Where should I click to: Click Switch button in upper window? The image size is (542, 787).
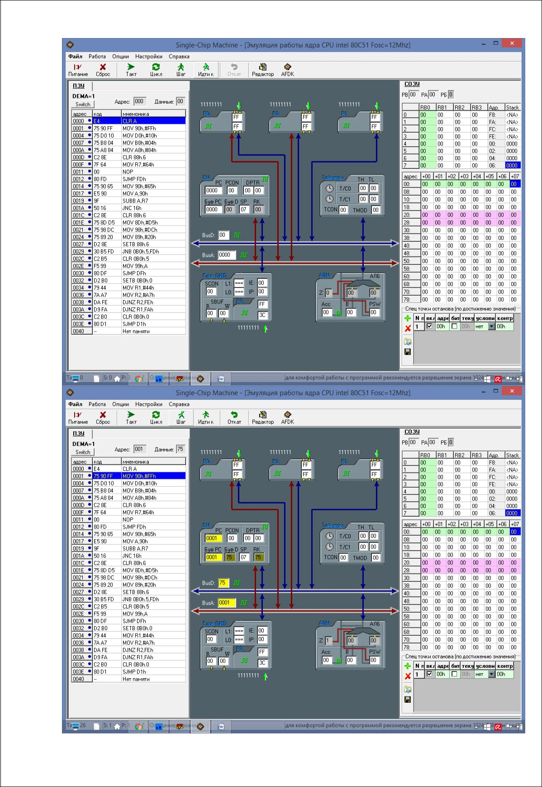pos(83,104)
